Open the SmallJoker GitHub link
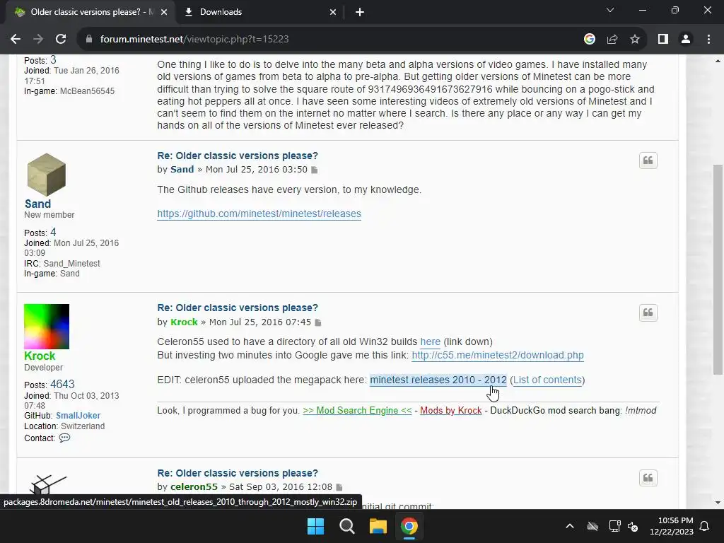The width and height of the screenshot is (724, 543). [78, 416]
